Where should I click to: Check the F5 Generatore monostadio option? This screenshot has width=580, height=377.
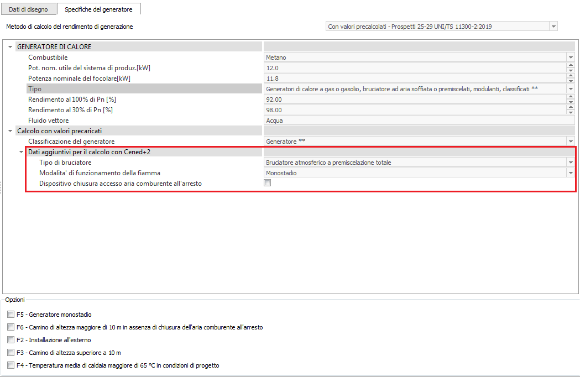pyautogui.click(x=11, y=315)
